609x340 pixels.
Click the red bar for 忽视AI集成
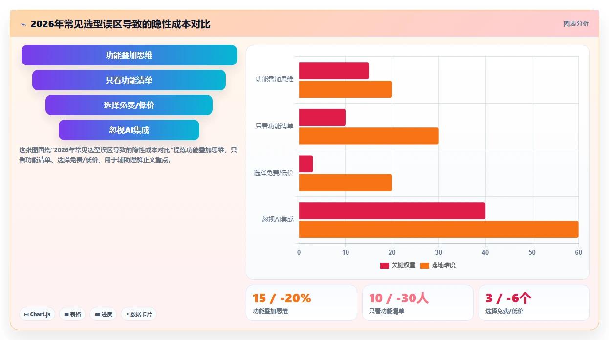click(392, 211)
